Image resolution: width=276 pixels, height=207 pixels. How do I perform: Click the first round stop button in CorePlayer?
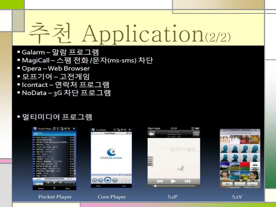point(95,181)
